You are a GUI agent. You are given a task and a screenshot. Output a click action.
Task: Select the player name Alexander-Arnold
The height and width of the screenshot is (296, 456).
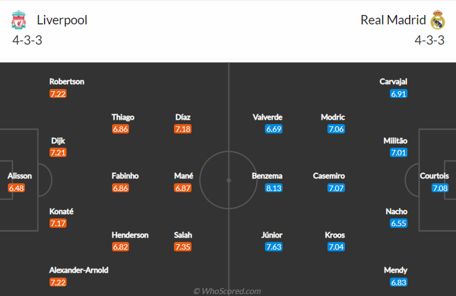pos(79,270)
